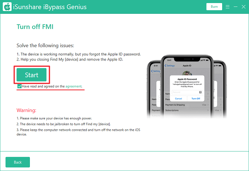Click the Burn button in title bar
249x171 pixels.
[x=214, y=7]
